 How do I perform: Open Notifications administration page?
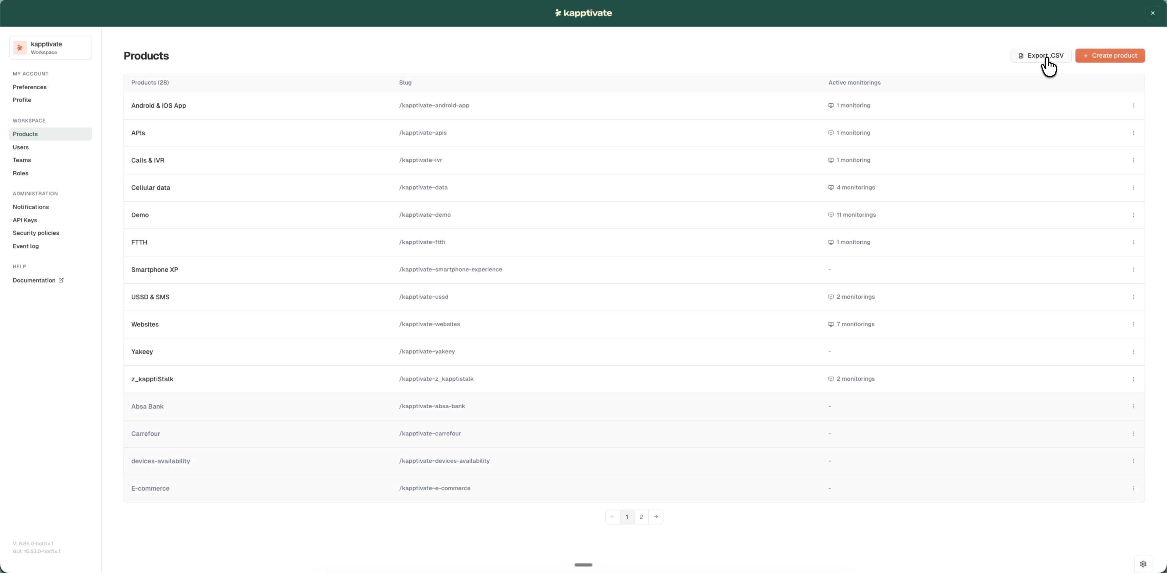coord(31,207)
